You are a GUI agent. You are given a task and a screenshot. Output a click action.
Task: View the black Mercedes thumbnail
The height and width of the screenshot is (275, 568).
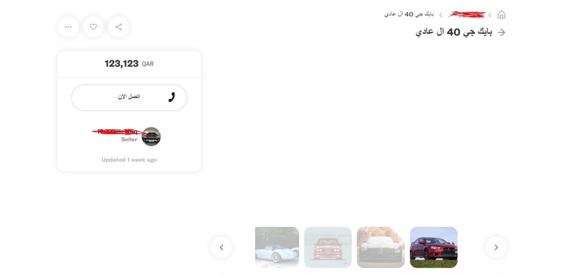tap(381, 247)
